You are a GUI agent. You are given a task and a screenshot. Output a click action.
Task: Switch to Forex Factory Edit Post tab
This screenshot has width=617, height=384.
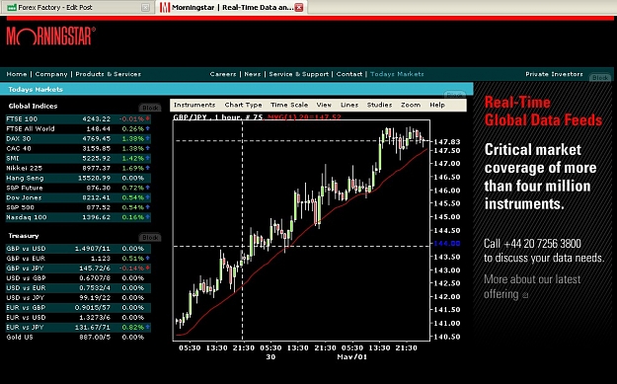[79, 8]
